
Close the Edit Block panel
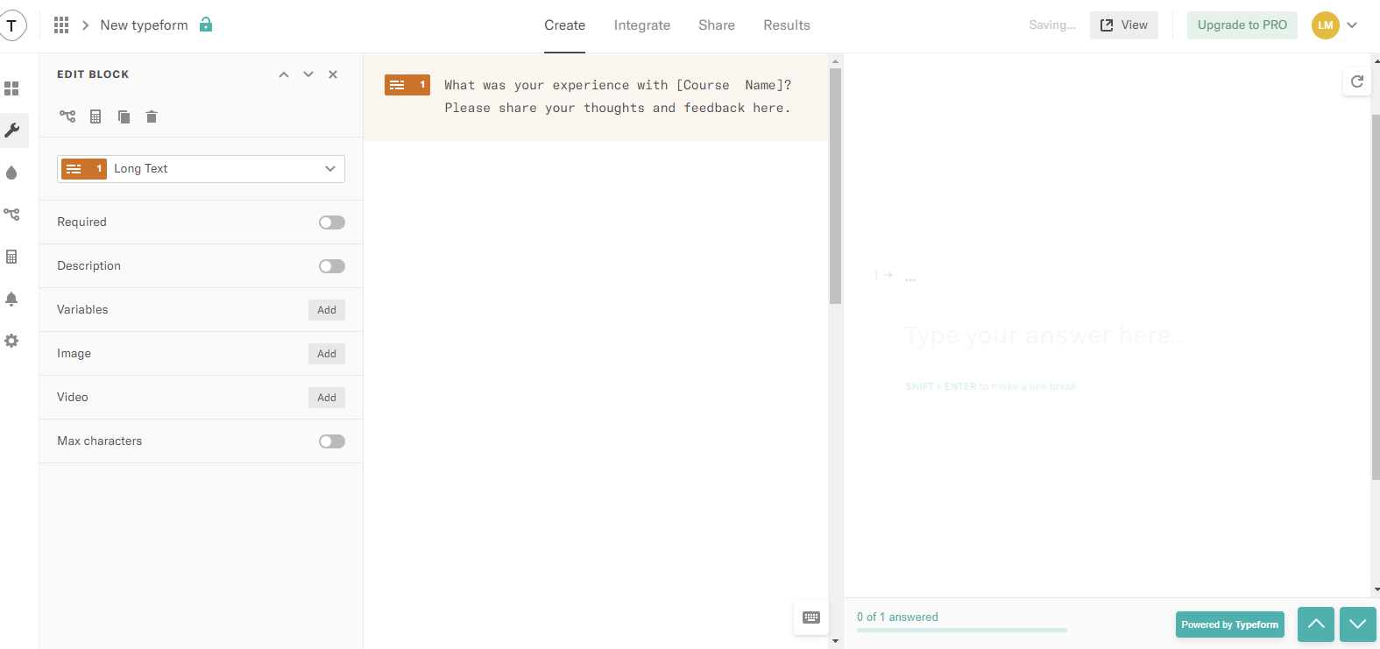pyautogui.click(x=333, y=74)
